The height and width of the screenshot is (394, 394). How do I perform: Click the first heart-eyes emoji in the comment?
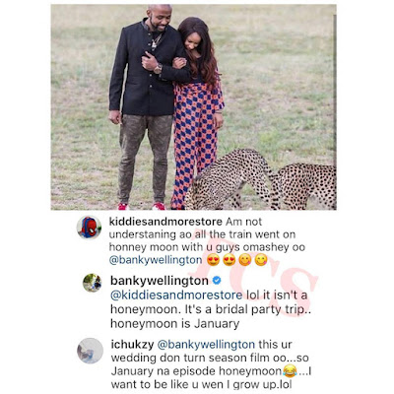tap(213, 260)
